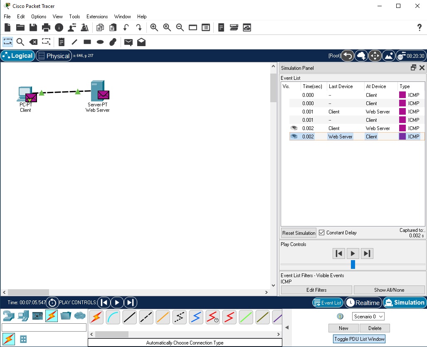Image resolution: width=427 pixels, height=347 pixels.
Task: Paste using the paste icon
Action: coord(113,27)
